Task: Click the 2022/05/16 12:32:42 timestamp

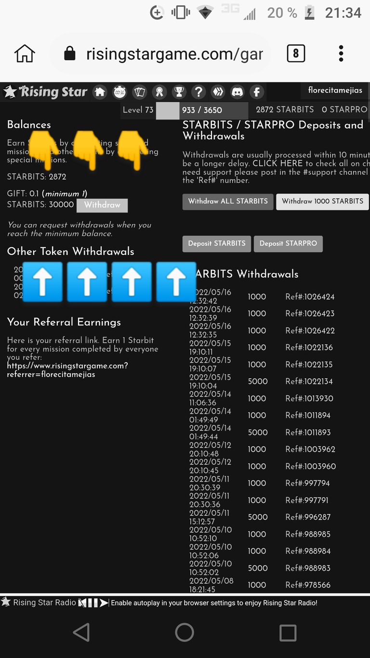Action: (210, 296)
